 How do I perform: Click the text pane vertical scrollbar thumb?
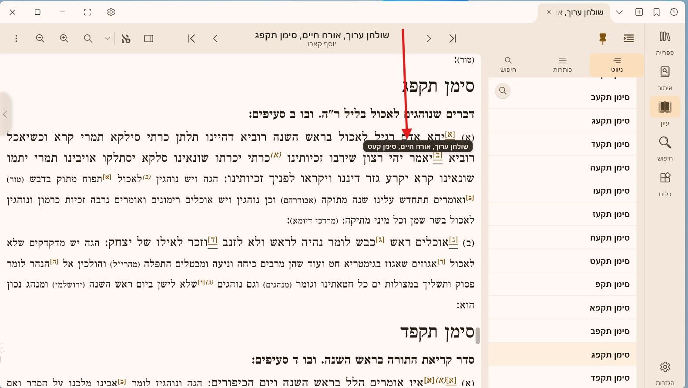[x=477, y=335]
